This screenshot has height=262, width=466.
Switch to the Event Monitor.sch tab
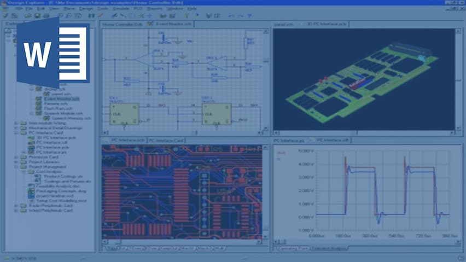170,24
